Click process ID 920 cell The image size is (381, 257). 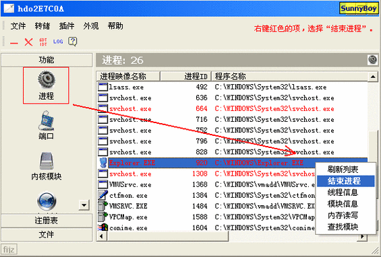pos(202,163)
